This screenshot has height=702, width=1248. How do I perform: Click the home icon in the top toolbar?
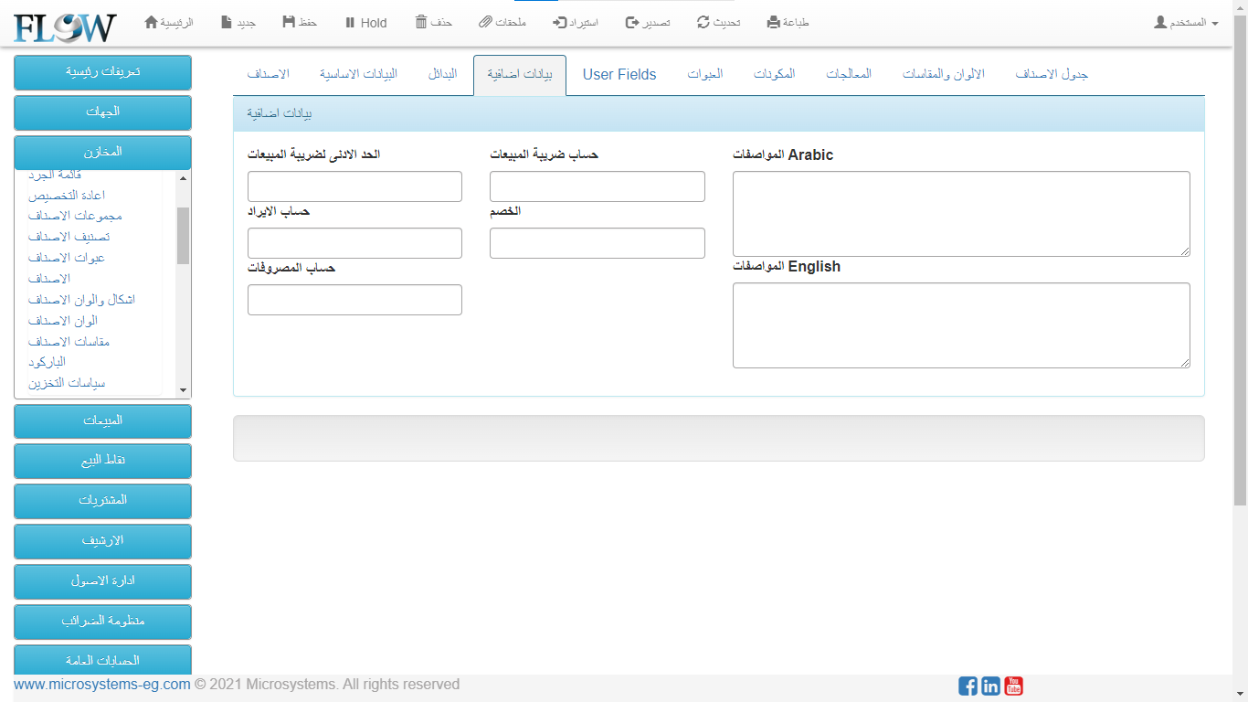coord(152,22)
